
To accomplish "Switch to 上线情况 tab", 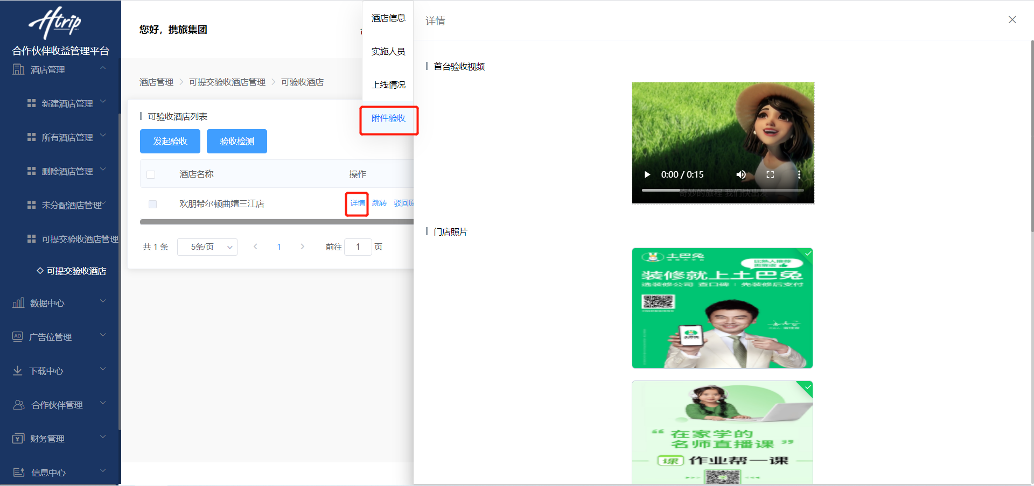I will coord(388,85).
